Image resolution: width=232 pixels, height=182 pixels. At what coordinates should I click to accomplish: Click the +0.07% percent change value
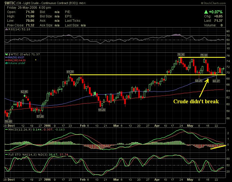tap(216, 12)
